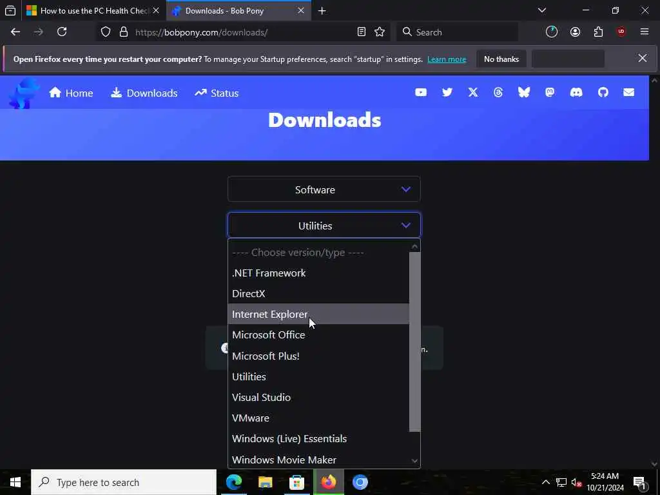Click the Learn more link
The height and width of the screenshot is (495, 660).
(x=447, y=59)
